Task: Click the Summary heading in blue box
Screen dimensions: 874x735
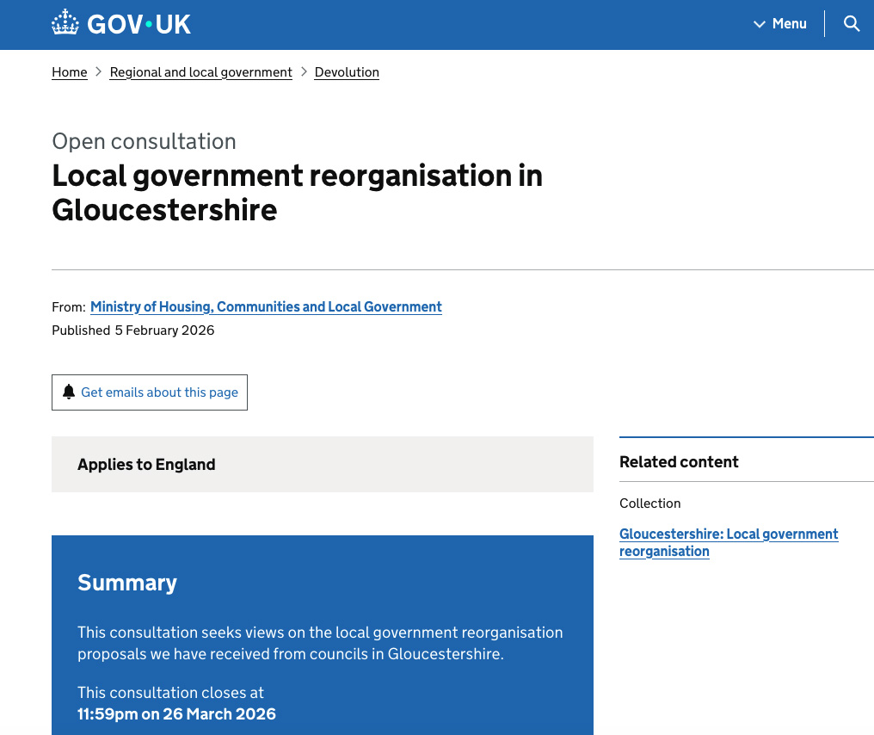Action: click(x=127, y=583)
